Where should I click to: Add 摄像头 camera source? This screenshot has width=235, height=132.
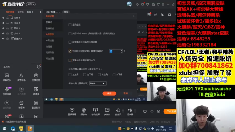point(84,111)
